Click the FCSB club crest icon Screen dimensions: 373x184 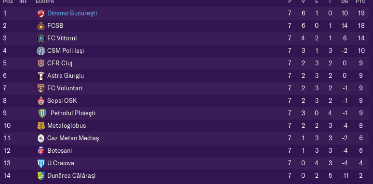point(41,26)
